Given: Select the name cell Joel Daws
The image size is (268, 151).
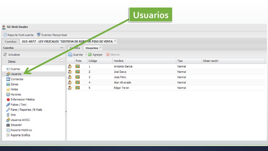Looking at the screenshot, I should (120, 72).
